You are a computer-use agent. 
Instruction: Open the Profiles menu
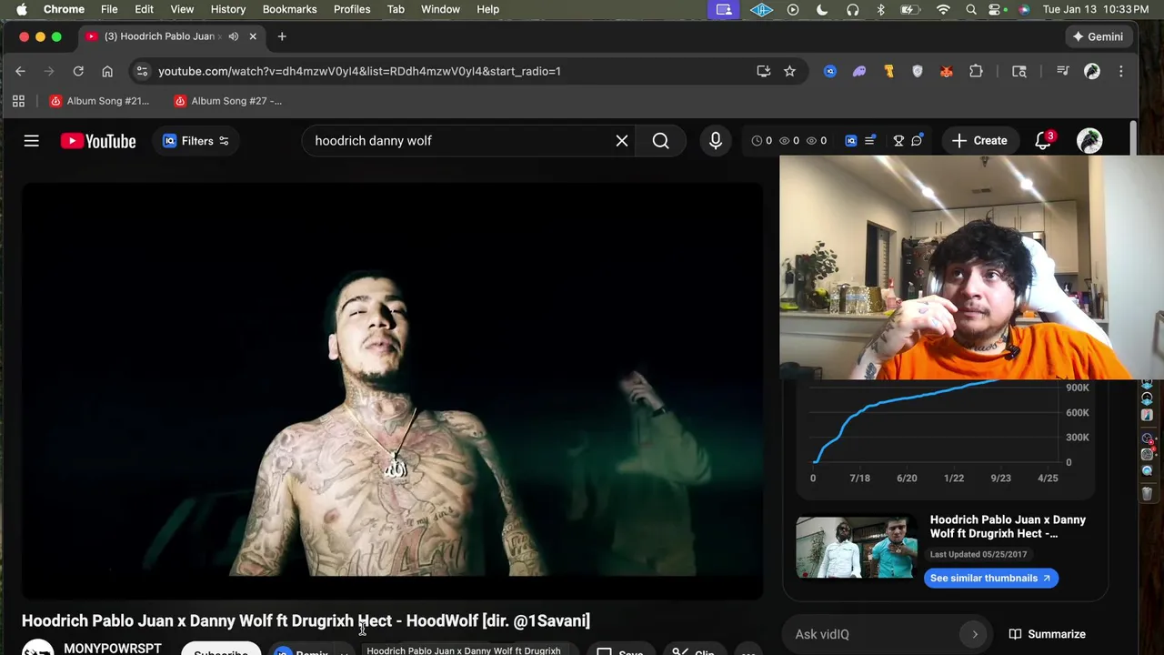(352, 9)
